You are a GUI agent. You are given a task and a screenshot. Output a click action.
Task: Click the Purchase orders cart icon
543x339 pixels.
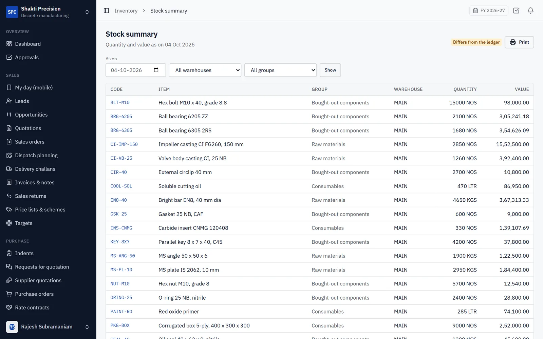click(x=9, y=294)
